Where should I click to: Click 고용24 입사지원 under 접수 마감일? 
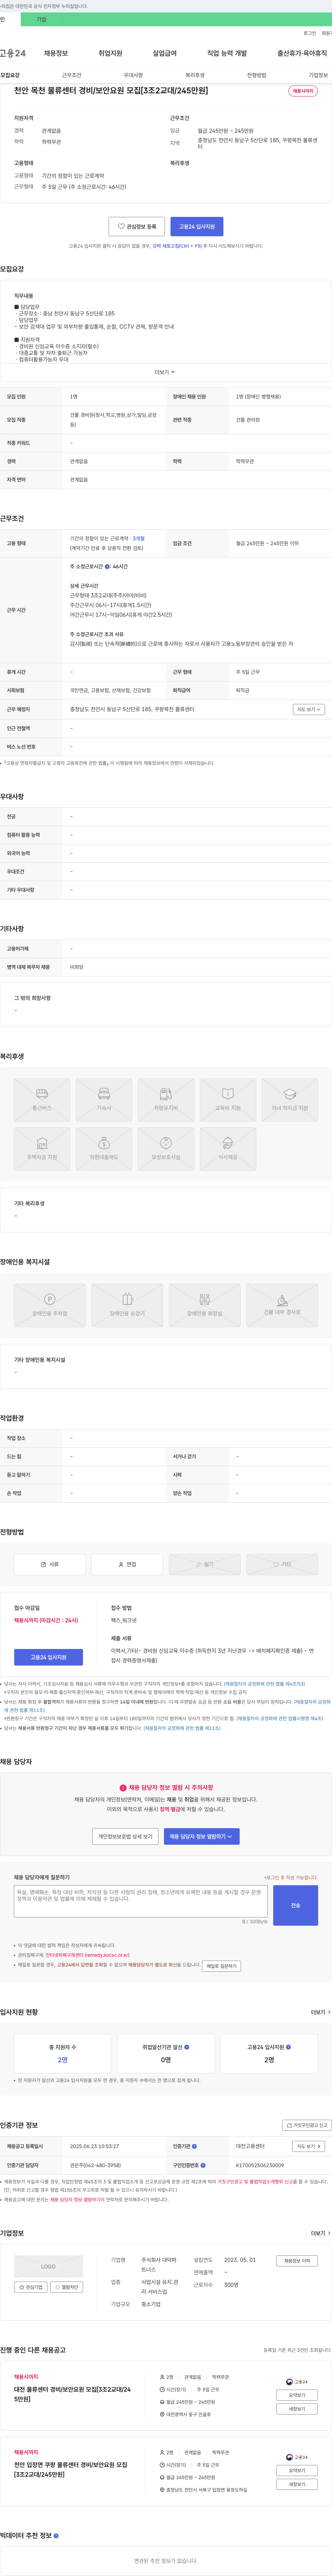(48, 1657)
